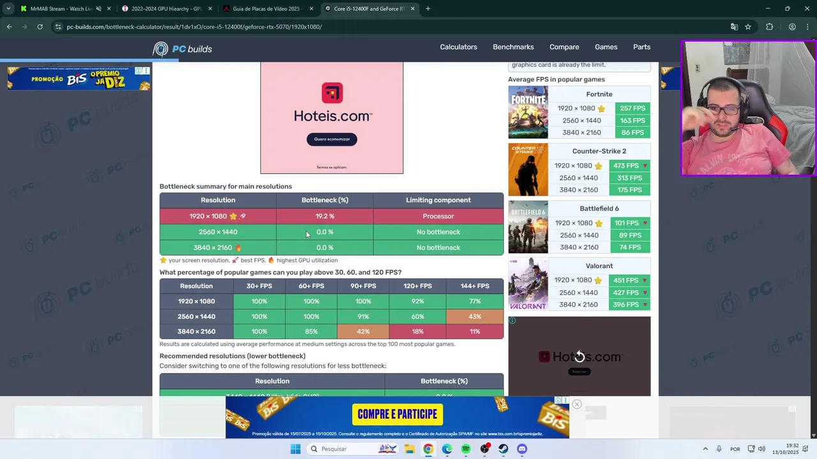The height and width of the screenshot is (459, 817).
Task: Open the Parts menu
Action: [641, 47]
